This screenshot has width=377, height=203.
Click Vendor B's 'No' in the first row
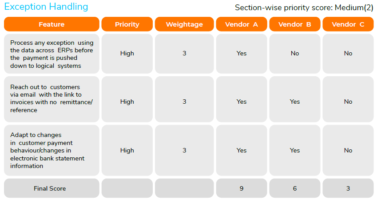[x=295, y=54]
